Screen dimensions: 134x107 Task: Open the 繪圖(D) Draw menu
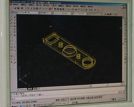pos(61,6)
